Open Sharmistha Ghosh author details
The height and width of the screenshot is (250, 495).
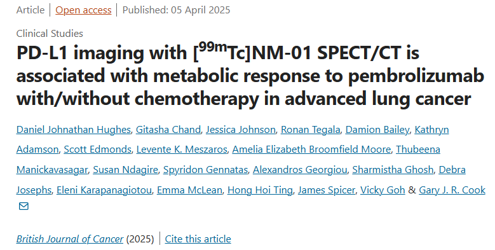tap(393, 170)
